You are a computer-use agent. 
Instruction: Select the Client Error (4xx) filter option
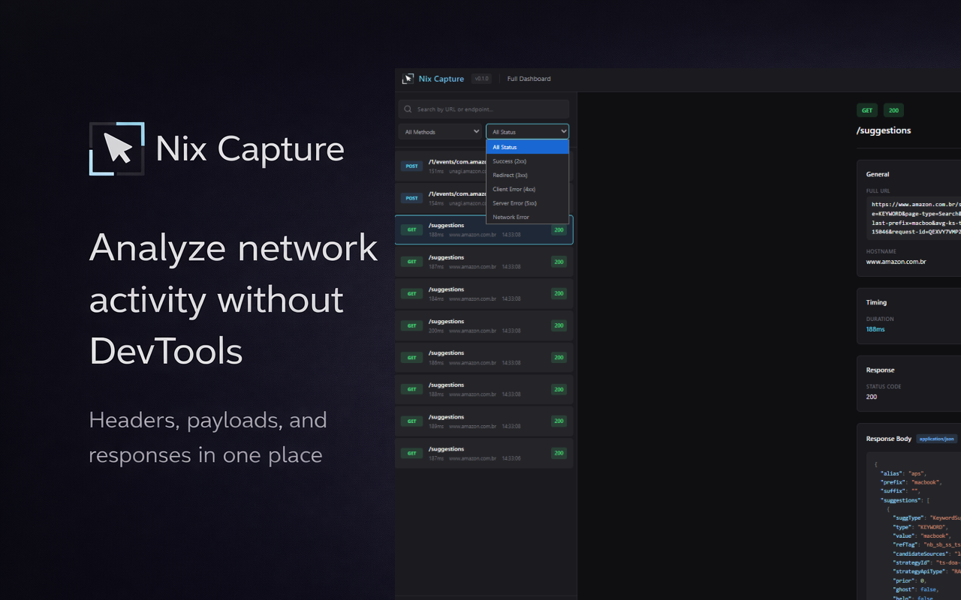(527, 189)
